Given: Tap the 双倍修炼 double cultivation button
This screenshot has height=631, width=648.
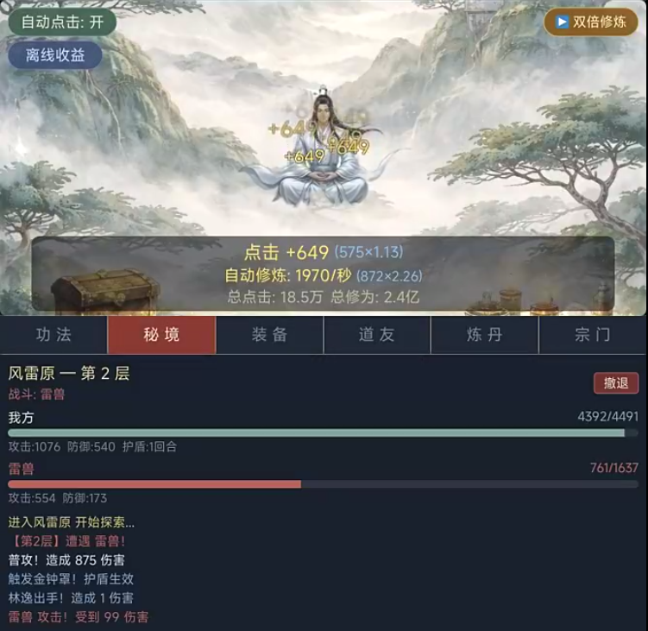Looking at the screenshot, I should (x=591, y=22).
